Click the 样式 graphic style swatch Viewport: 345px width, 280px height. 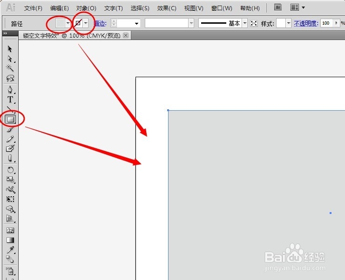tap(281, 23)
